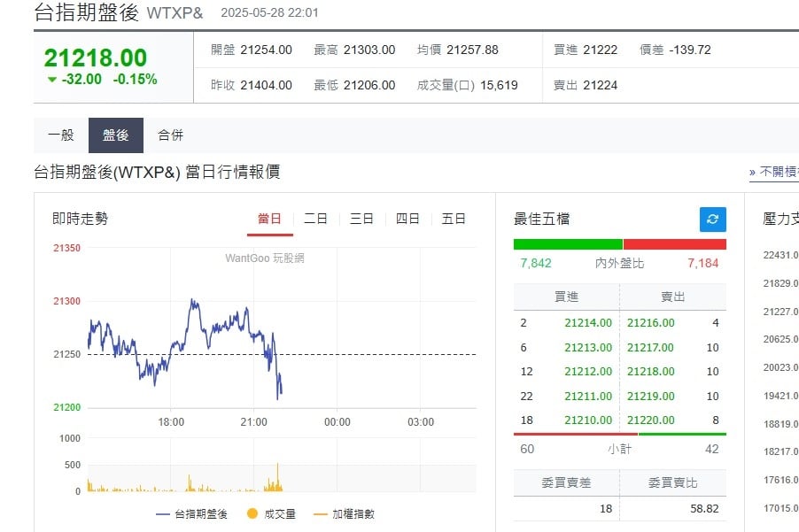Screen dimensions: 799x532
Task: Select the 二日 chart view
Action: (315, 218)
